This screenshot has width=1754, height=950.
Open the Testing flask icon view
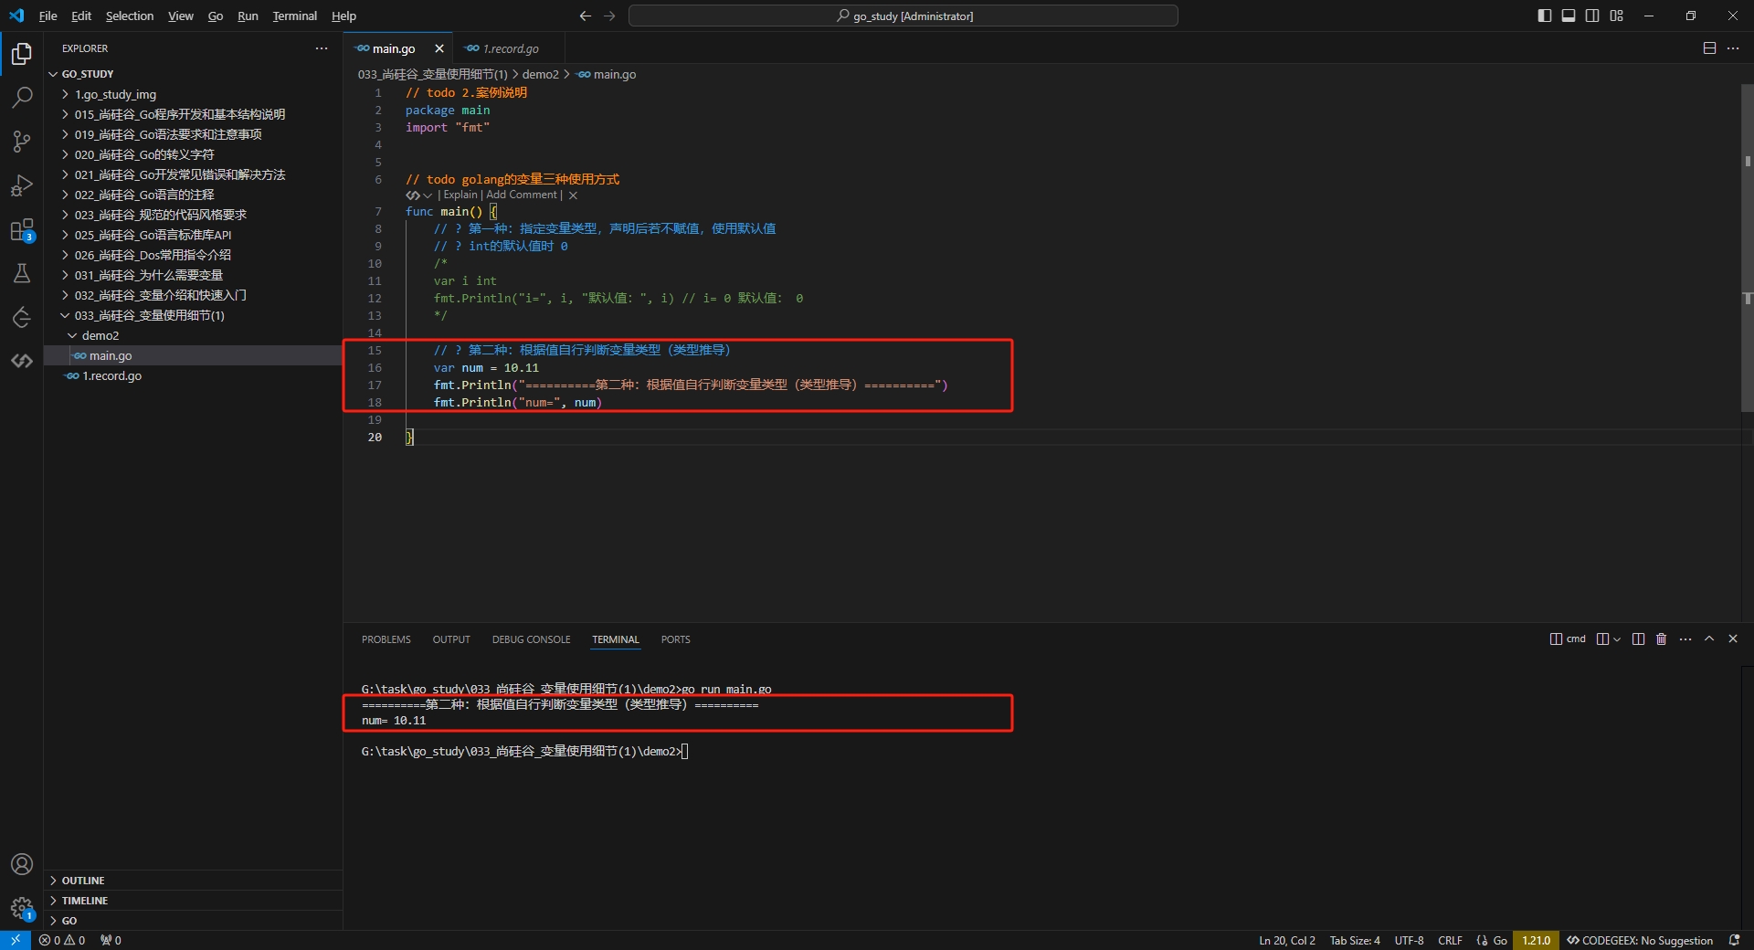[22, 273]
